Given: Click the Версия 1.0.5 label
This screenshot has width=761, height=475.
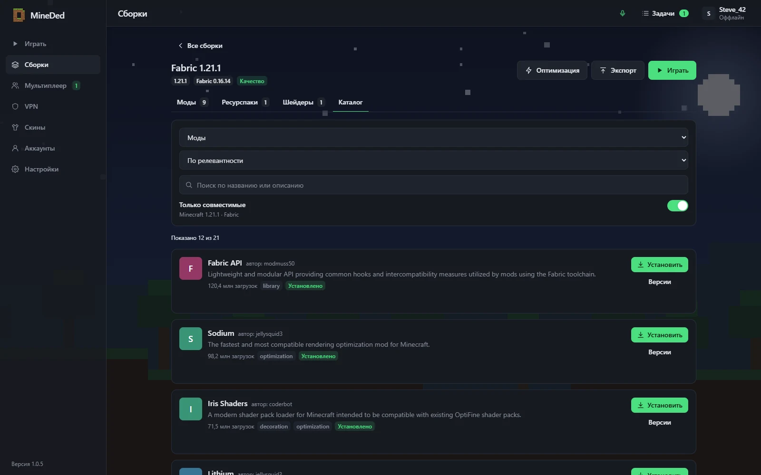Looking at the screenshot, I should click(x=27, y=464).
